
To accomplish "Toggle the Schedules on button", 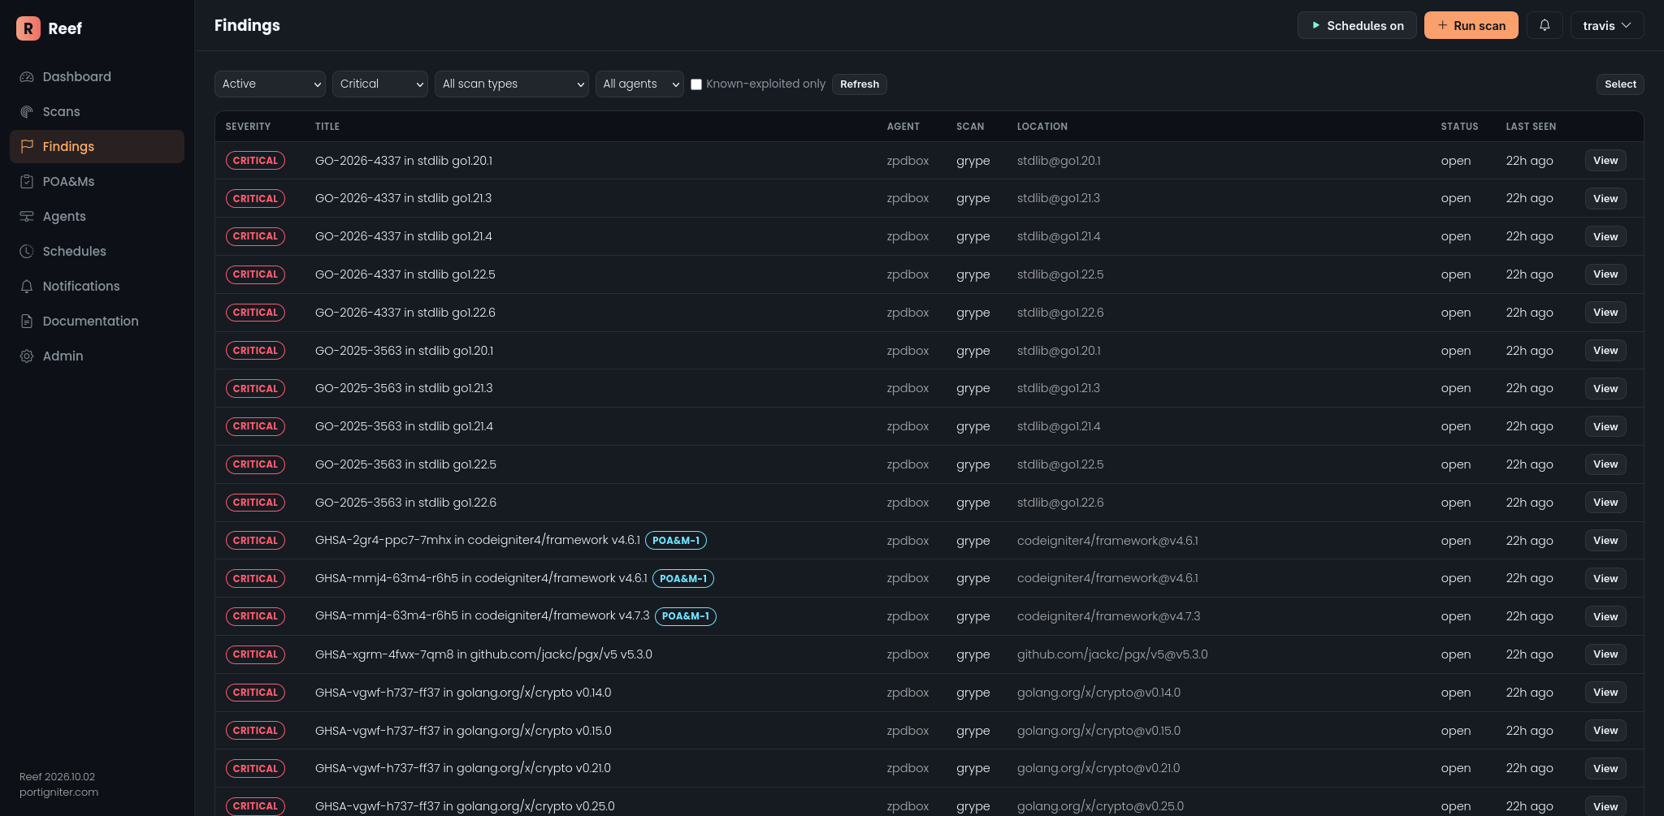I will 1357,25.
